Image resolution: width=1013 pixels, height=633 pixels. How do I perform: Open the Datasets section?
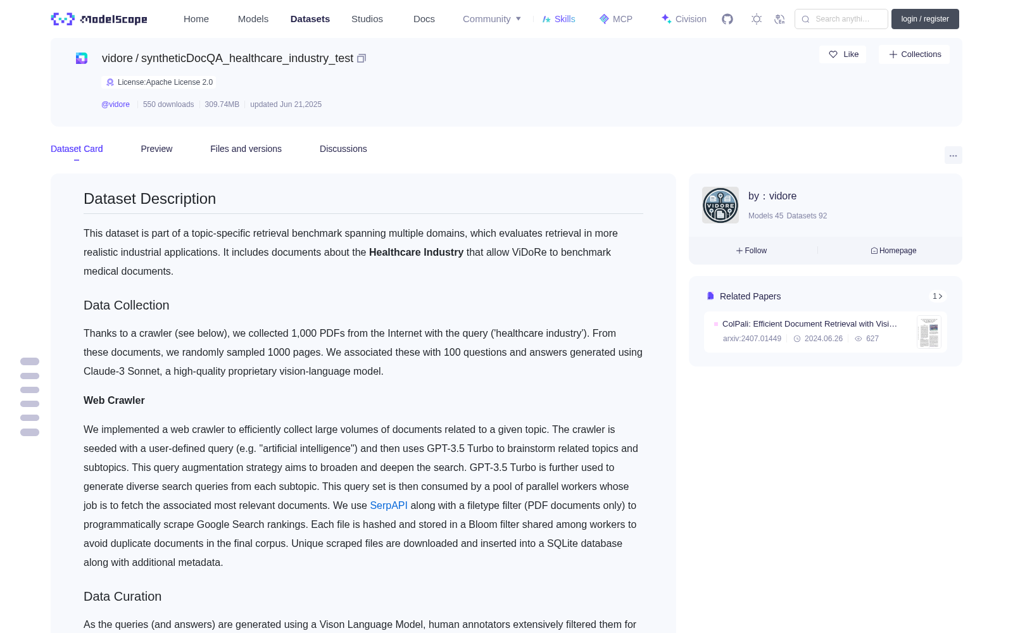pos(310,19)
